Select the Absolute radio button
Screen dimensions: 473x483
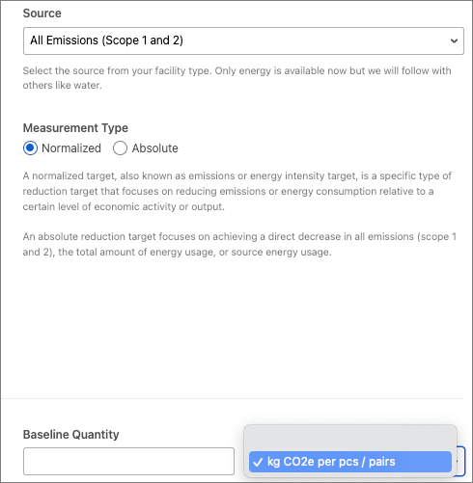pyautogui.click(x=120, y=148)
